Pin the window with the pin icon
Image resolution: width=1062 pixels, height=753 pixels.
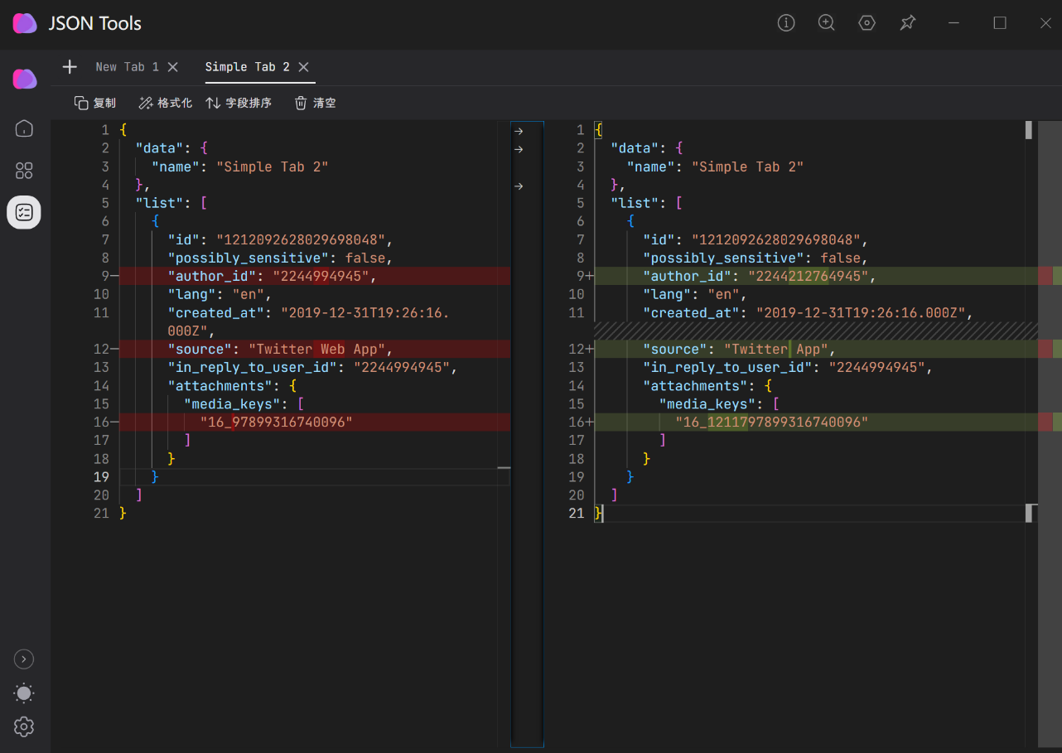pos(908,23)
